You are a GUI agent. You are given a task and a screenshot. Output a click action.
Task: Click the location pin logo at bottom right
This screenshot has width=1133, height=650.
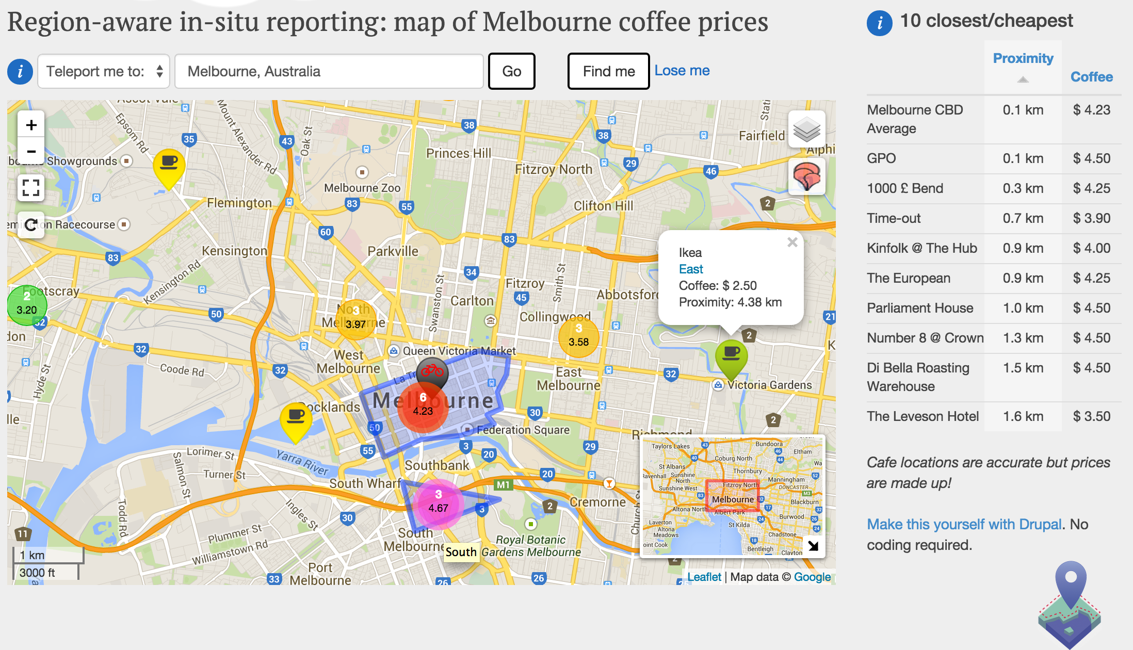[1070, 604]
